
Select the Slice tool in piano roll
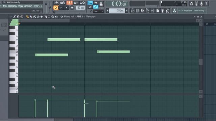point(46,17)
